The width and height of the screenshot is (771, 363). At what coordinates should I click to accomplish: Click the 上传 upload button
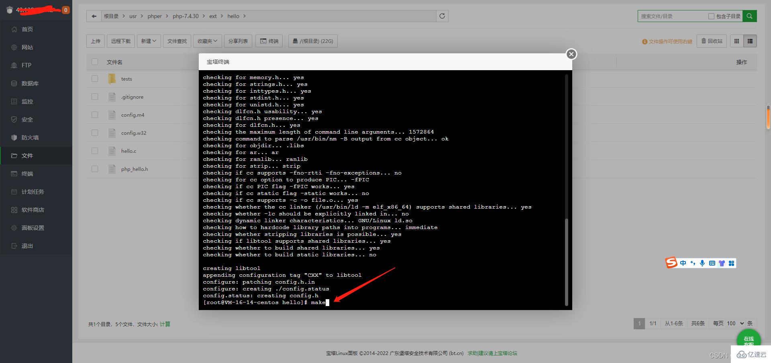tap(96, 41)
